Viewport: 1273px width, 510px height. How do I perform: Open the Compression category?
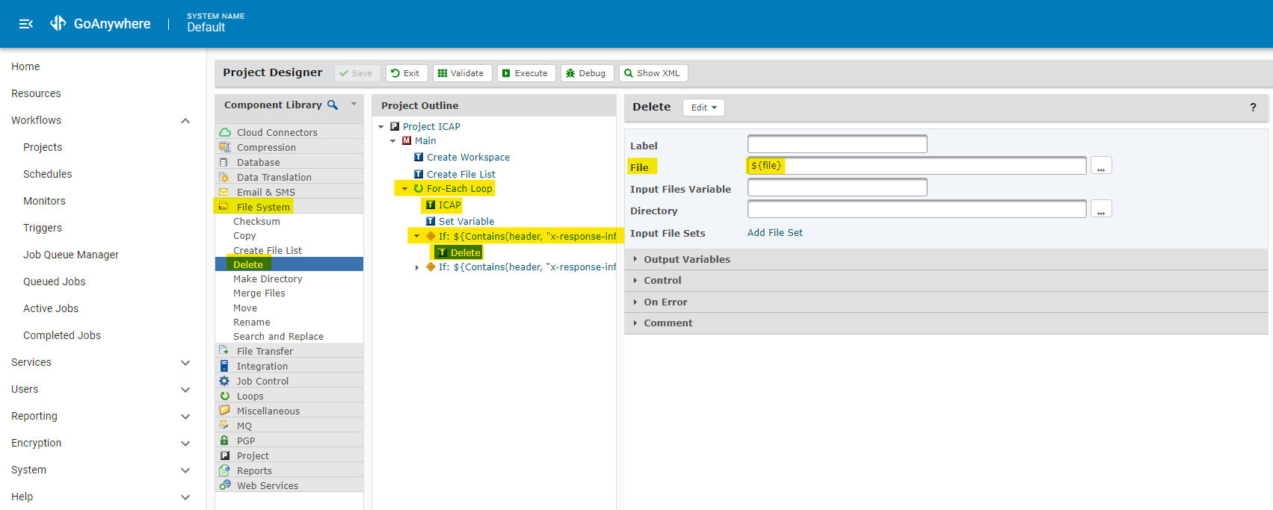(289, 147)
